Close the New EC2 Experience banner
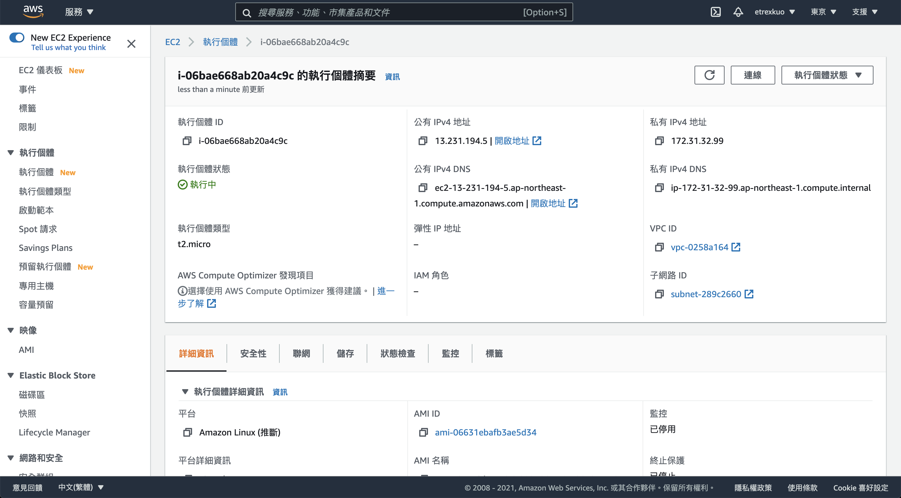901x498 pixels. pyautogui.click(x=131, y=43)
